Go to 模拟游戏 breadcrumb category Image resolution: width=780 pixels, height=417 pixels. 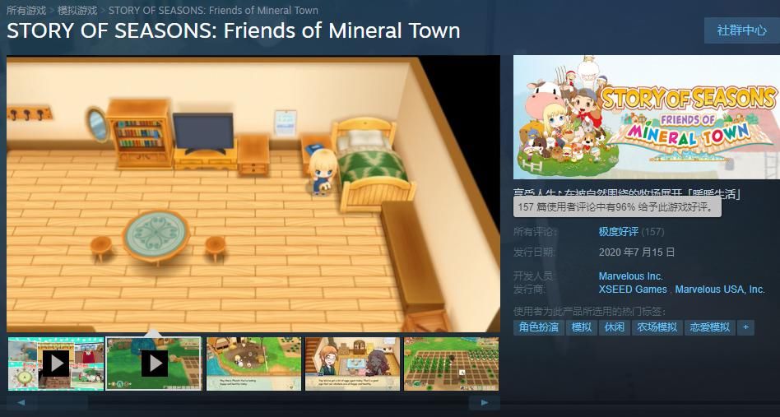[x=77, y=10]
